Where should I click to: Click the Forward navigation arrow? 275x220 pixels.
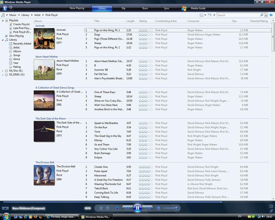point(11,8)
